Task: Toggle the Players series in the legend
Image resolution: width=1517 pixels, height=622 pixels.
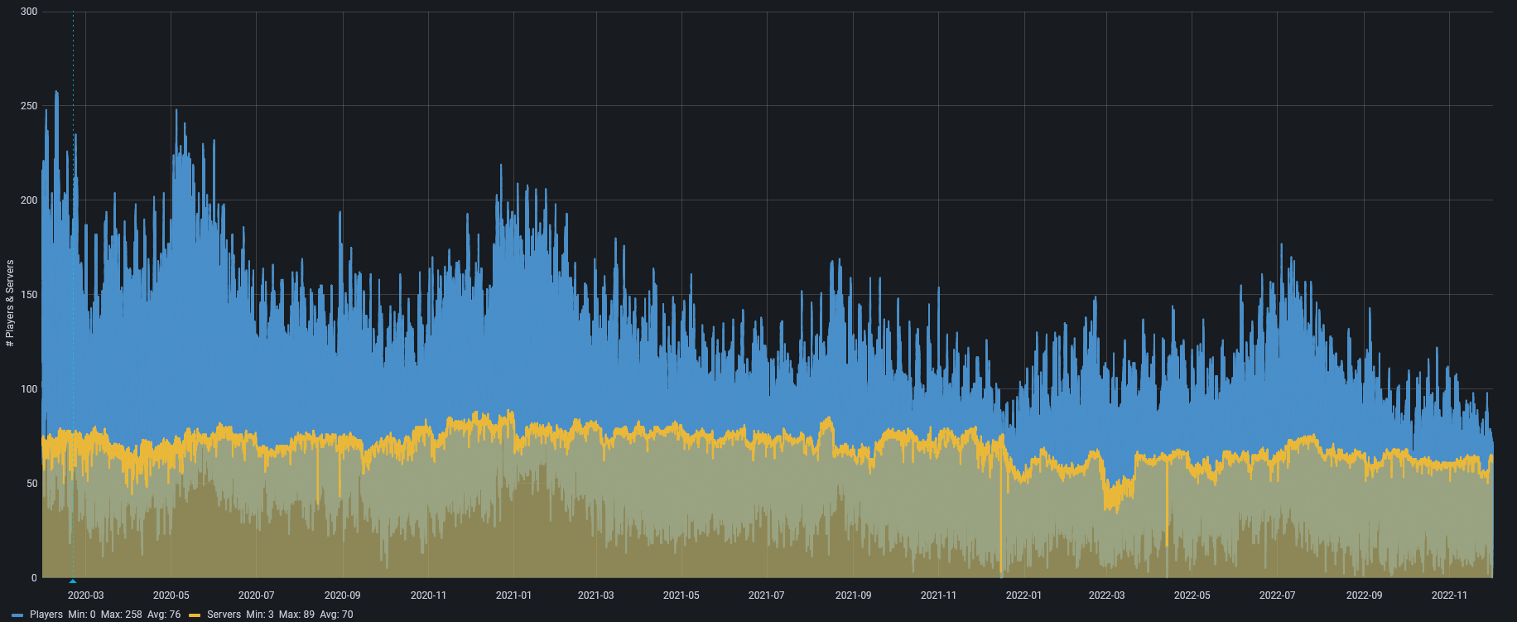Action: coord(46,615)
